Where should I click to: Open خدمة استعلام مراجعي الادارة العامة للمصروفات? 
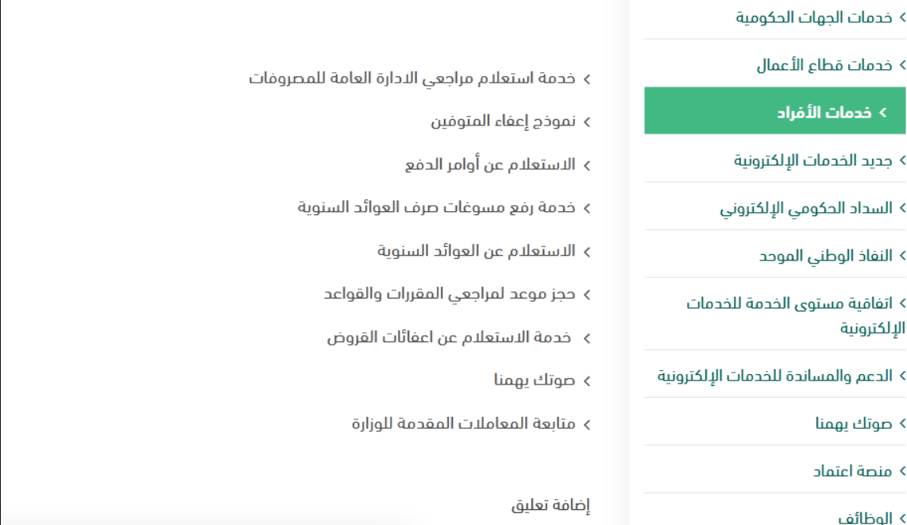[412, 78]
